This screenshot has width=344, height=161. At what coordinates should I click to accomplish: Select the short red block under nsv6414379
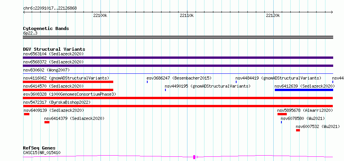pos(47,122)
